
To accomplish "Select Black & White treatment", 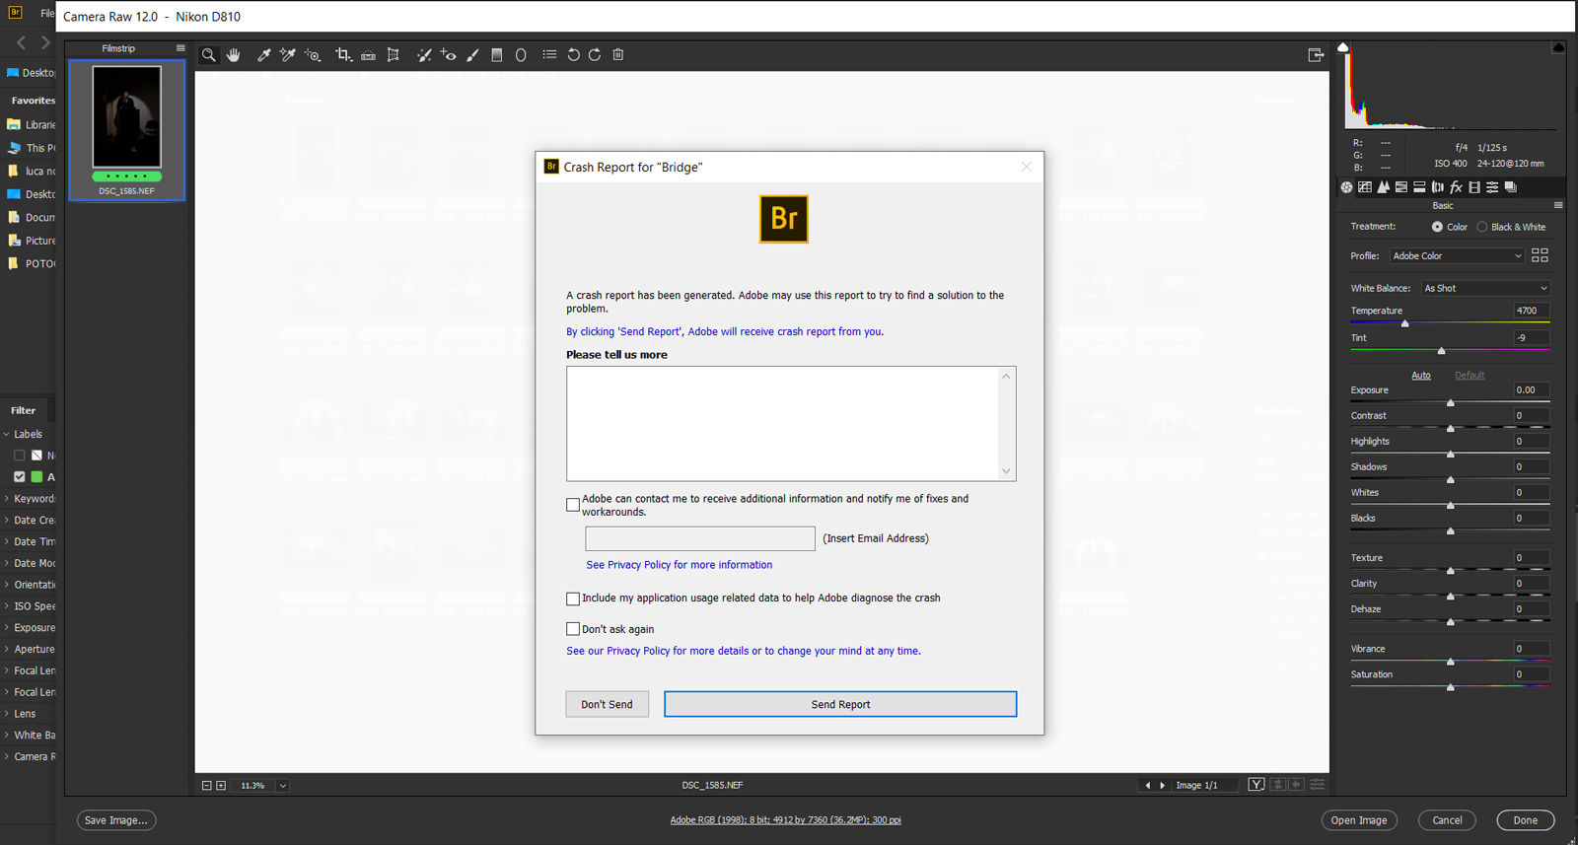I will (x=1481, y=227).
